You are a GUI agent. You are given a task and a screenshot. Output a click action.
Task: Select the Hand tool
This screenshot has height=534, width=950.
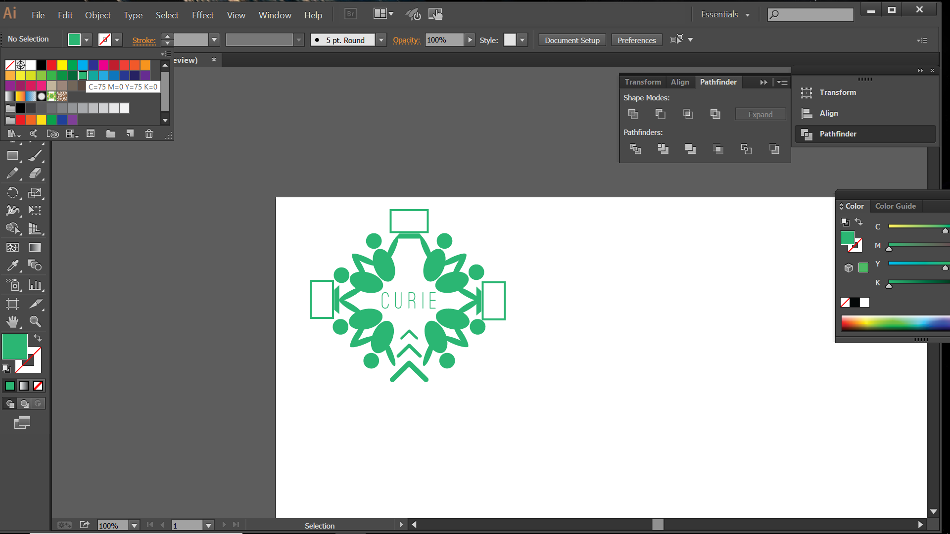[x=13, y=322]
